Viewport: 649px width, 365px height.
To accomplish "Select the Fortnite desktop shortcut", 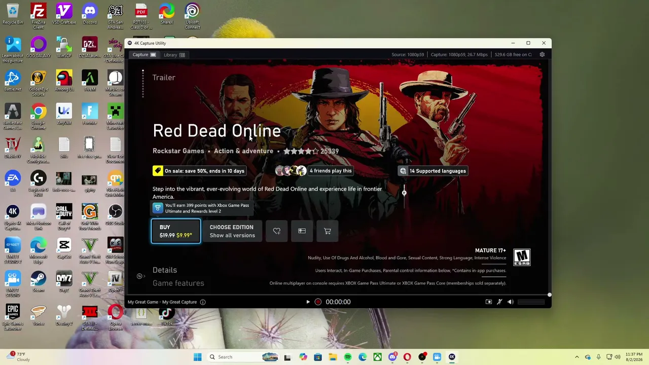I will pos(90,115).
